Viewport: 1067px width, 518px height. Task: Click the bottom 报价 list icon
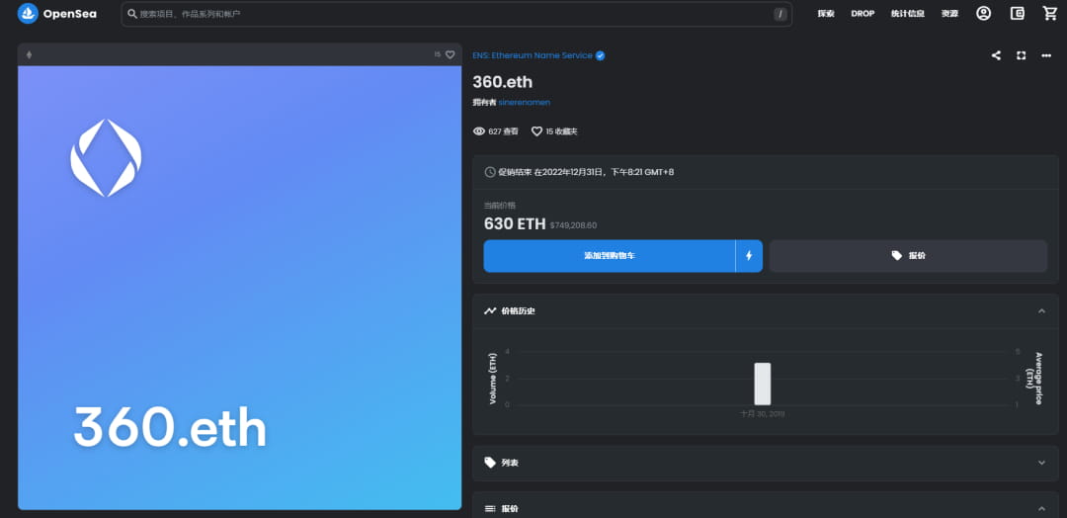pyautogui.click(x=490, y=509)
